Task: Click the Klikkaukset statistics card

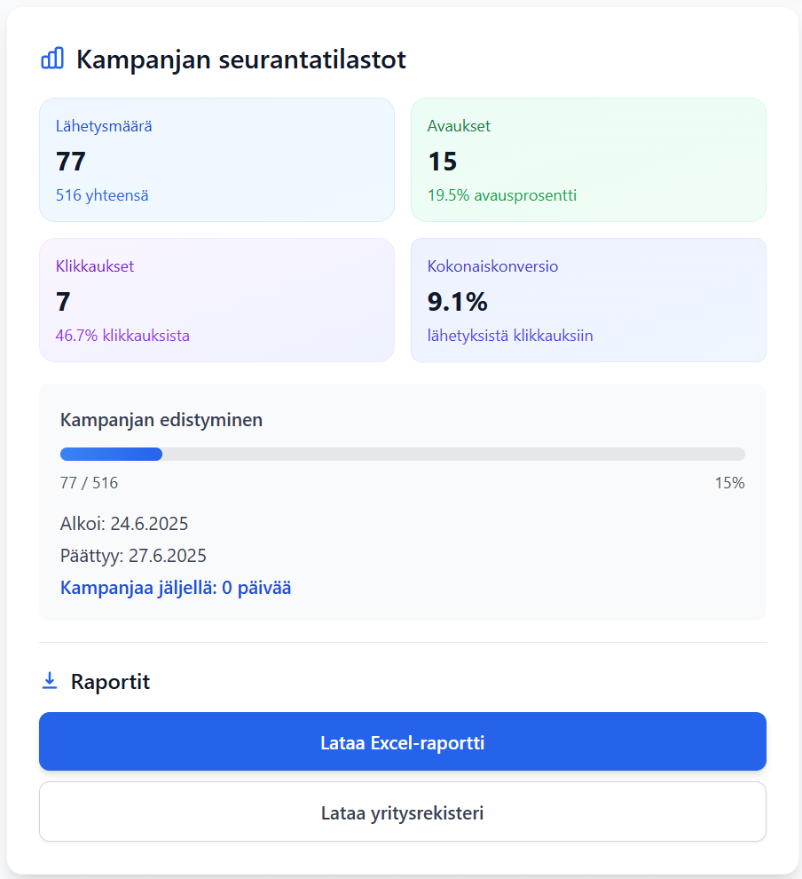Action: coord(216,300)
